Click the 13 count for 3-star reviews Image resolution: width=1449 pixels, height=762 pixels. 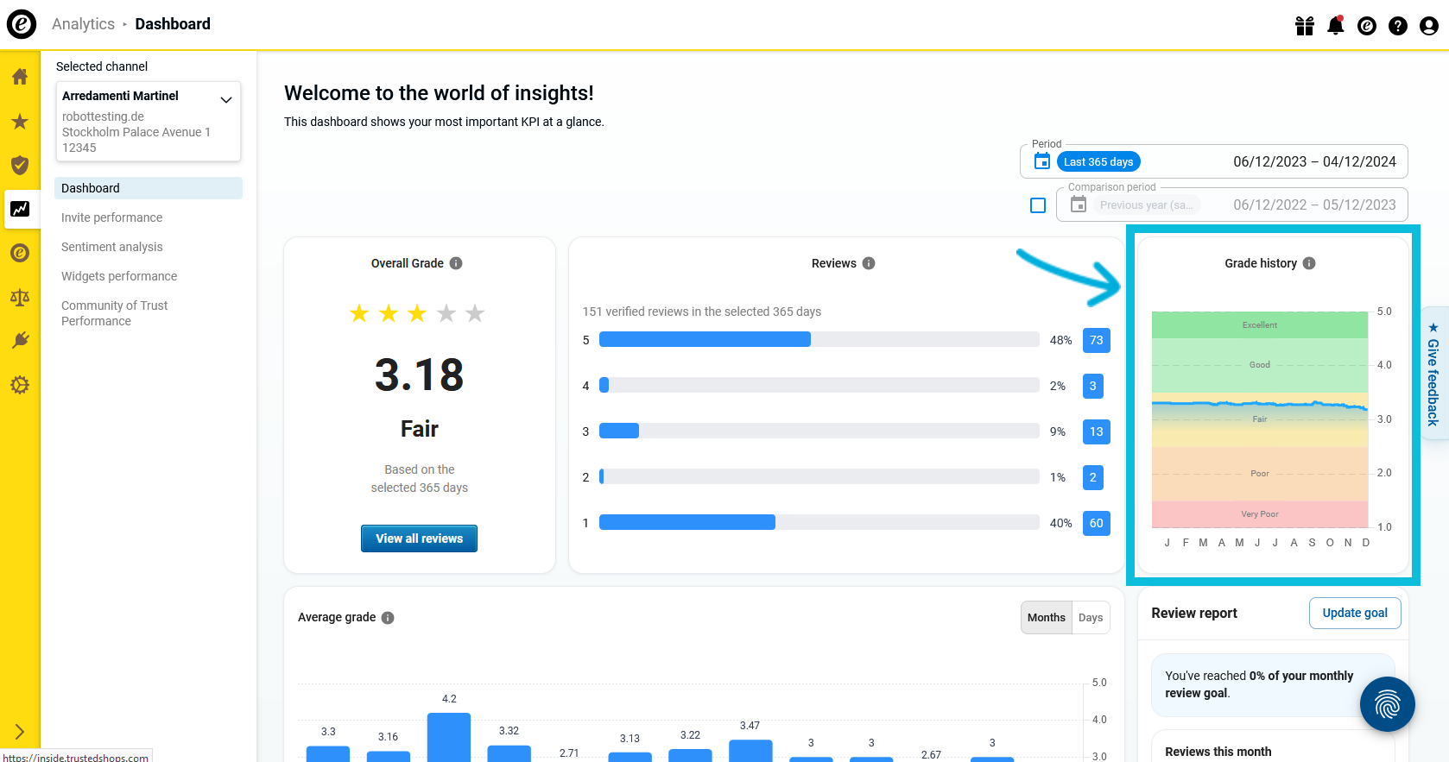[x=1096, y=431]
